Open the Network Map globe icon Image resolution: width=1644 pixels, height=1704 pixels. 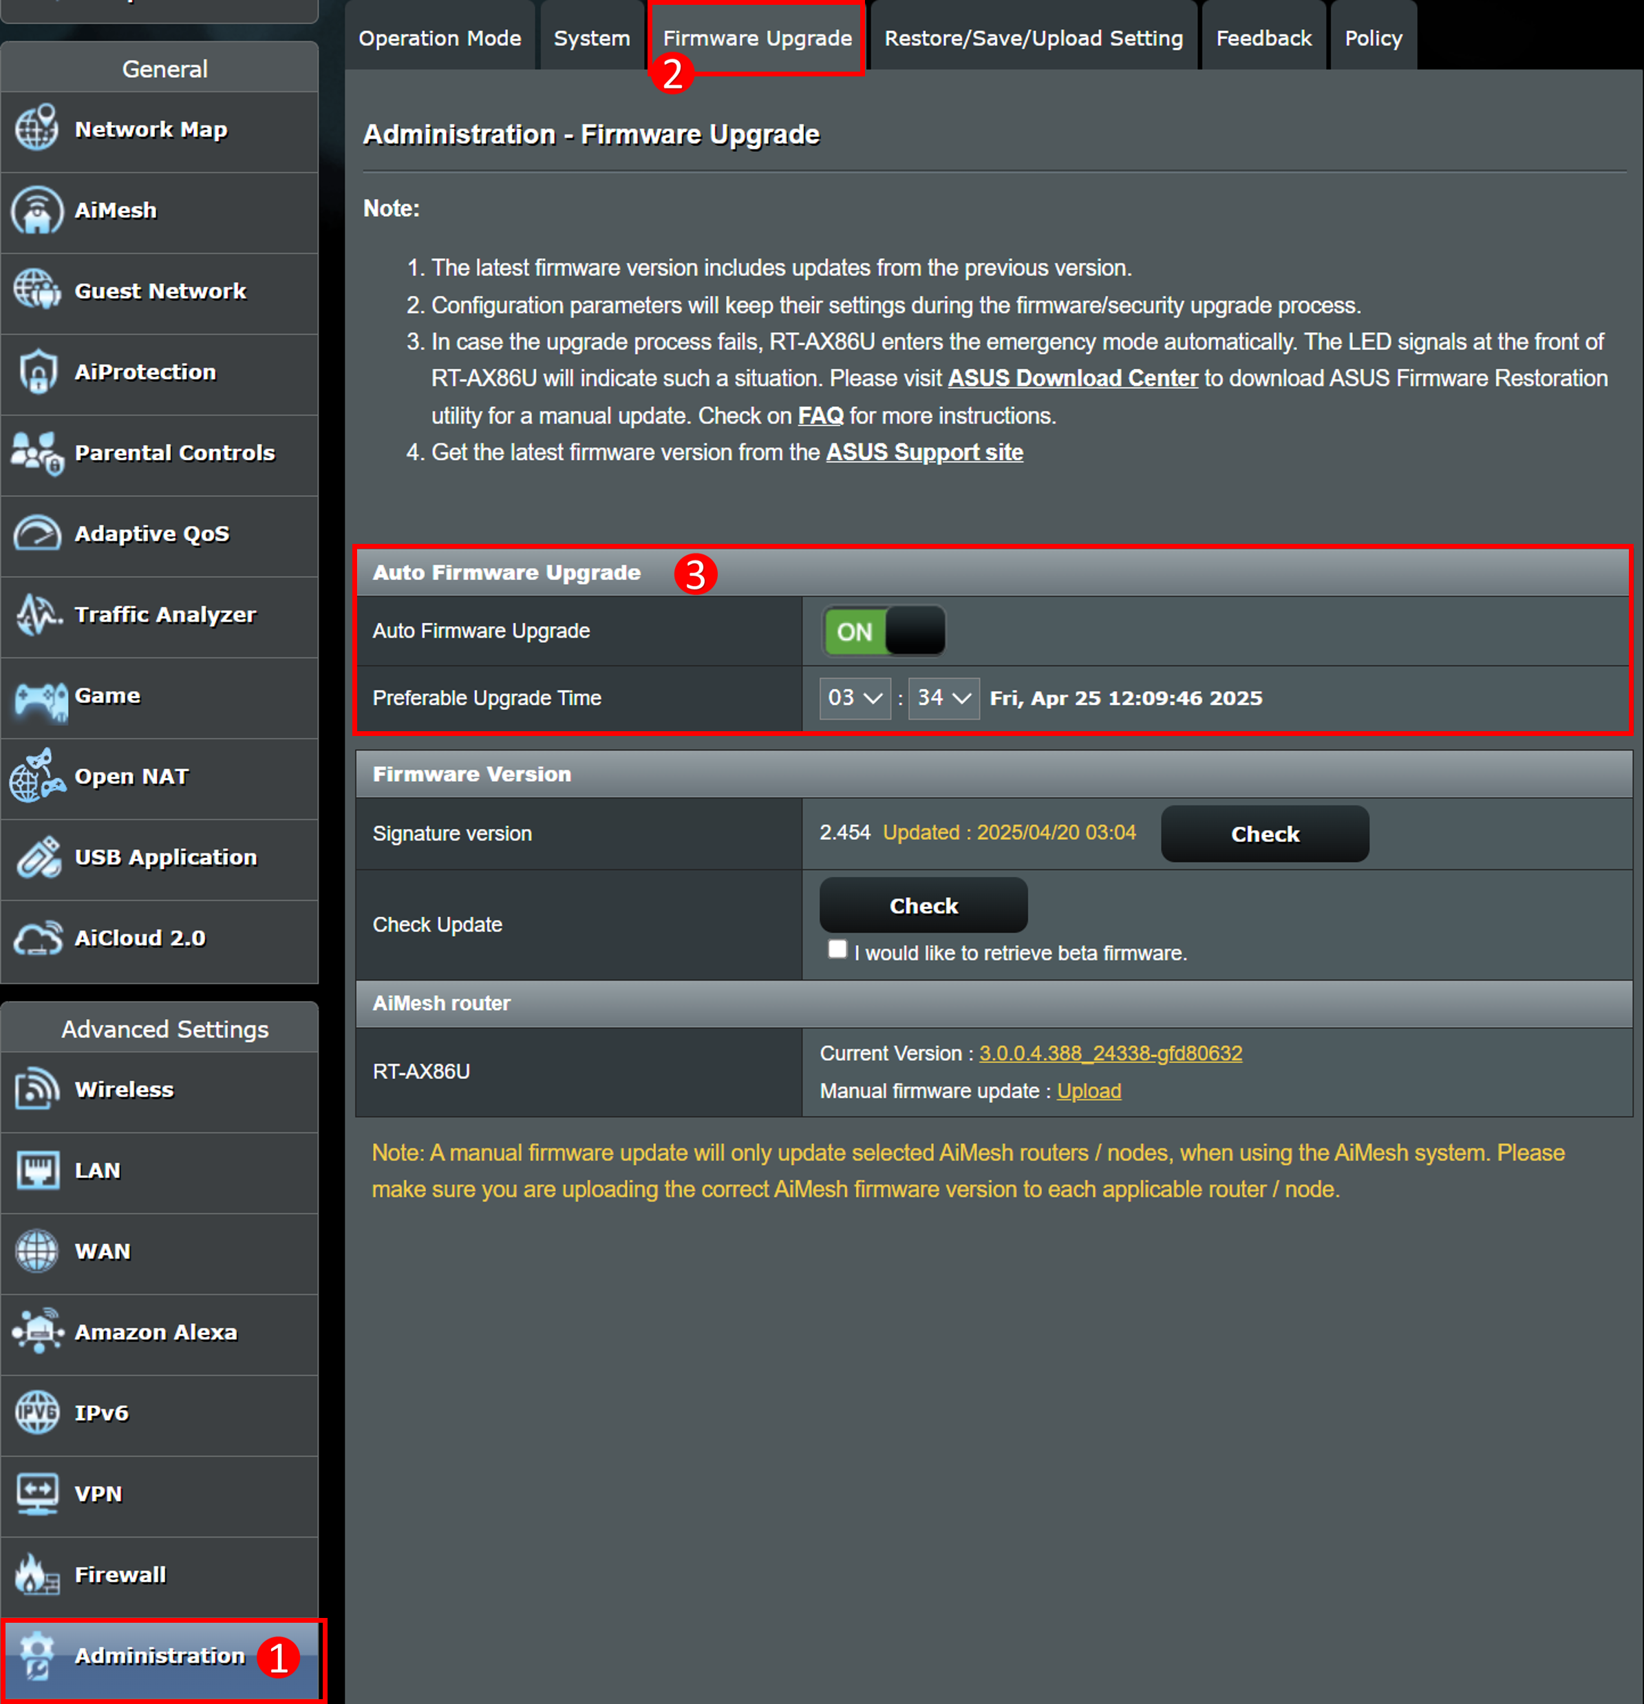tap(36, 128)
